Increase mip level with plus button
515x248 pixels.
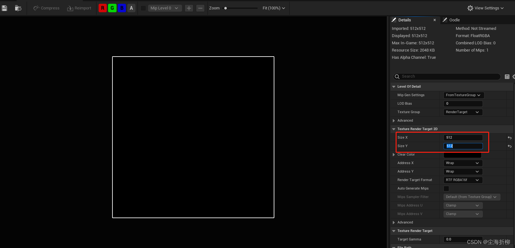189,8
